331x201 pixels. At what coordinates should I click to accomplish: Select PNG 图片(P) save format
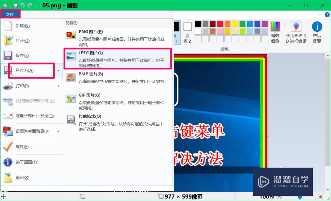118,38
